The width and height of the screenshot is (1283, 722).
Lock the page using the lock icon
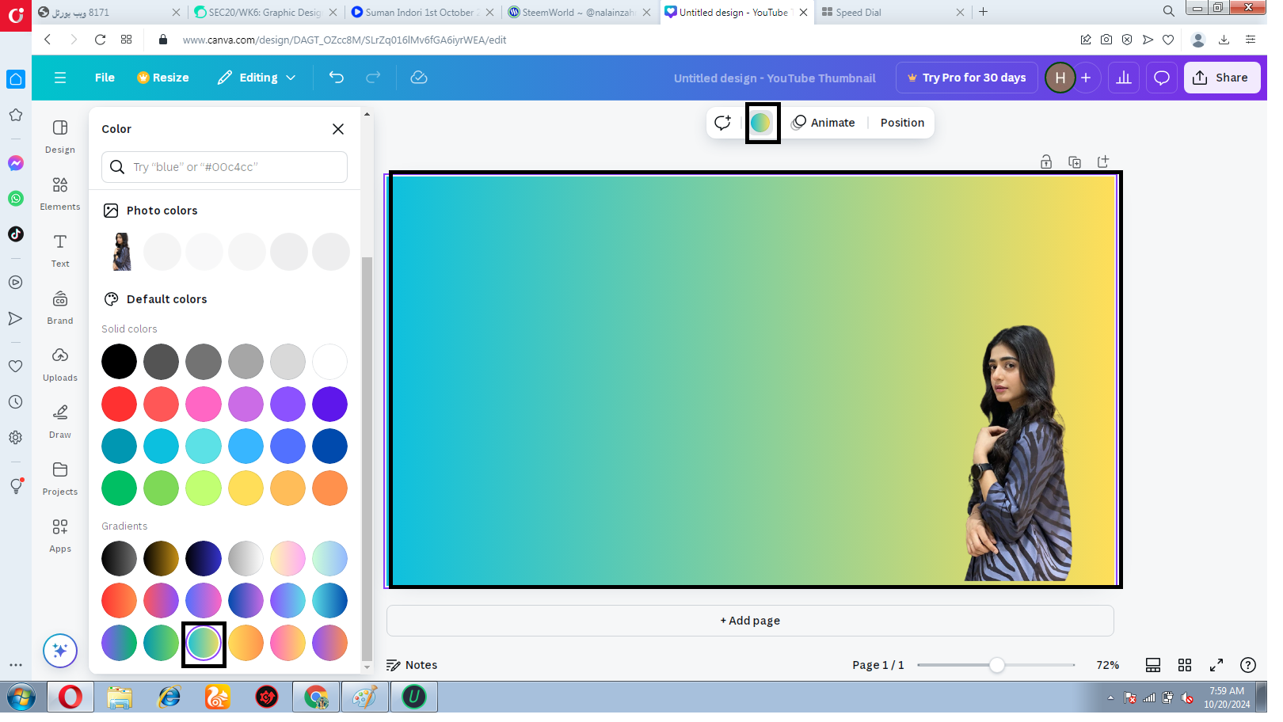(1046, 161)
